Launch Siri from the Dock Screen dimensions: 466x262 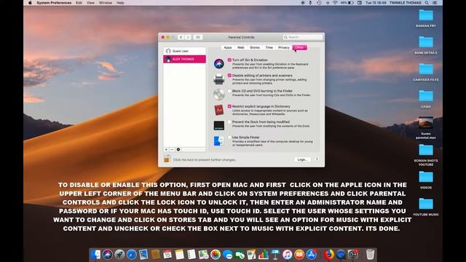108,255
